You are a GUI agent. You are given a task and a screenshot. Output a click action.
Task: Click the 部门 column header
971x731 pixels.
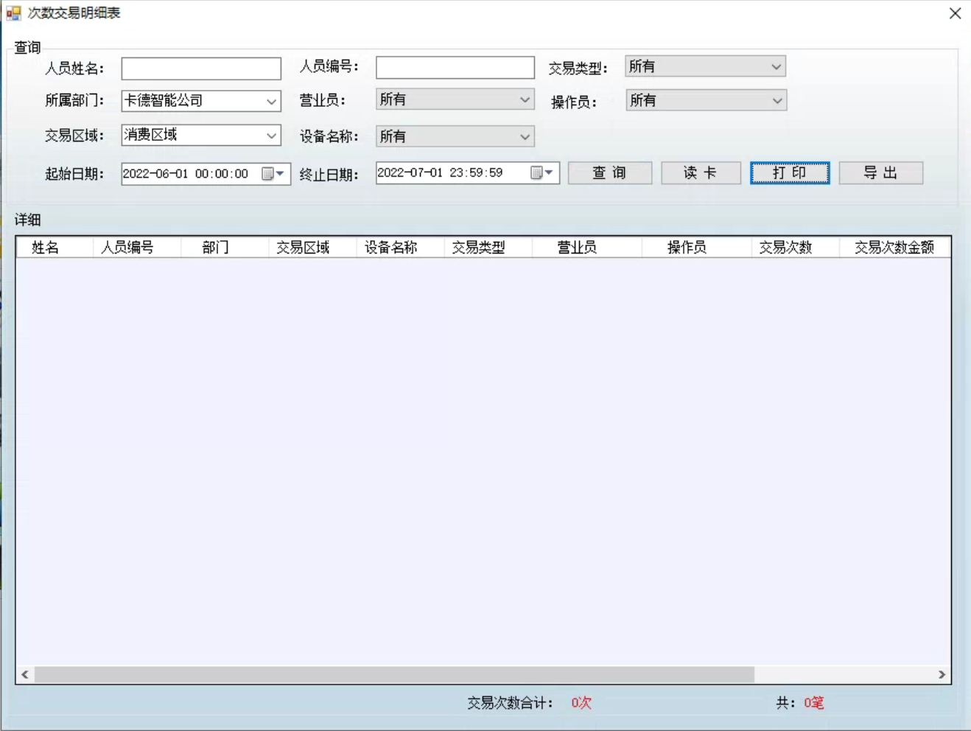pos(225,248)
